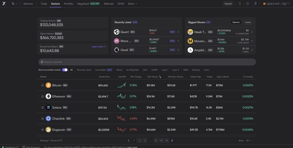Filter by Layer 2 category
Viewport: 293px width, 148px height.
click(x=176, y=70)
